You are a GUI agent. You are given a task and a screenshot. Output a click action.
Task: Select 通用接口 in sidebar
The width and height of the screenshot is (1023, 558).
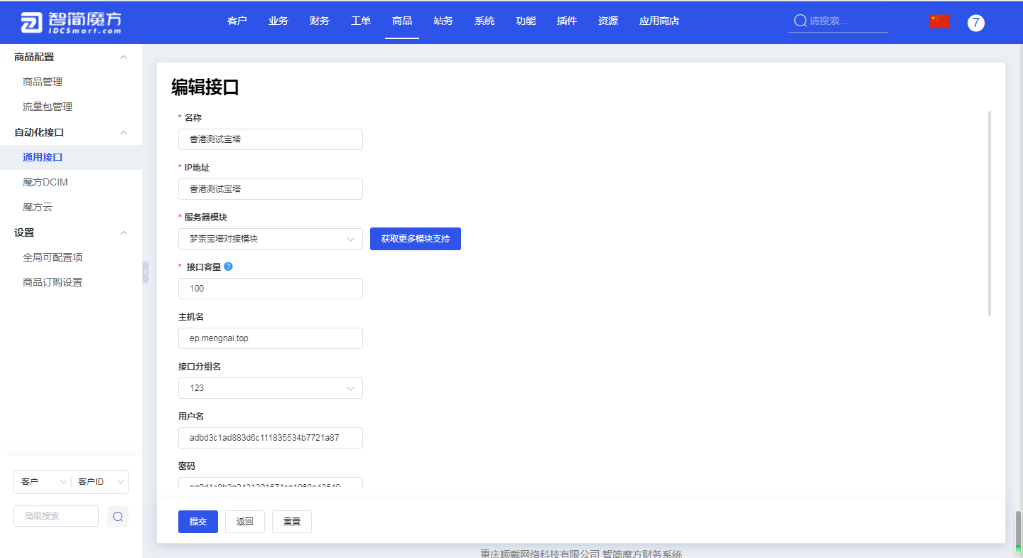coord(71,157)
